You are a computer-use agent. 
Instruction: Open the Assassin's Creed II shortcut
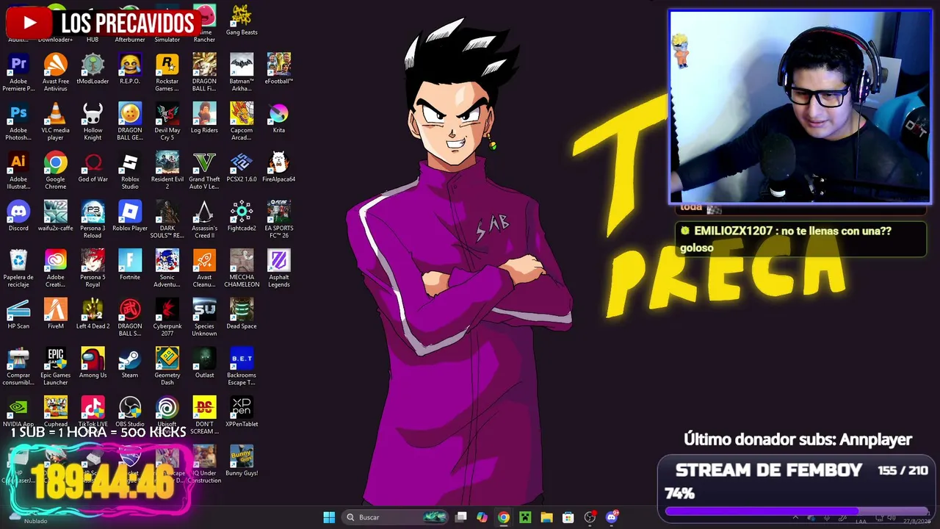click(204, 219)
